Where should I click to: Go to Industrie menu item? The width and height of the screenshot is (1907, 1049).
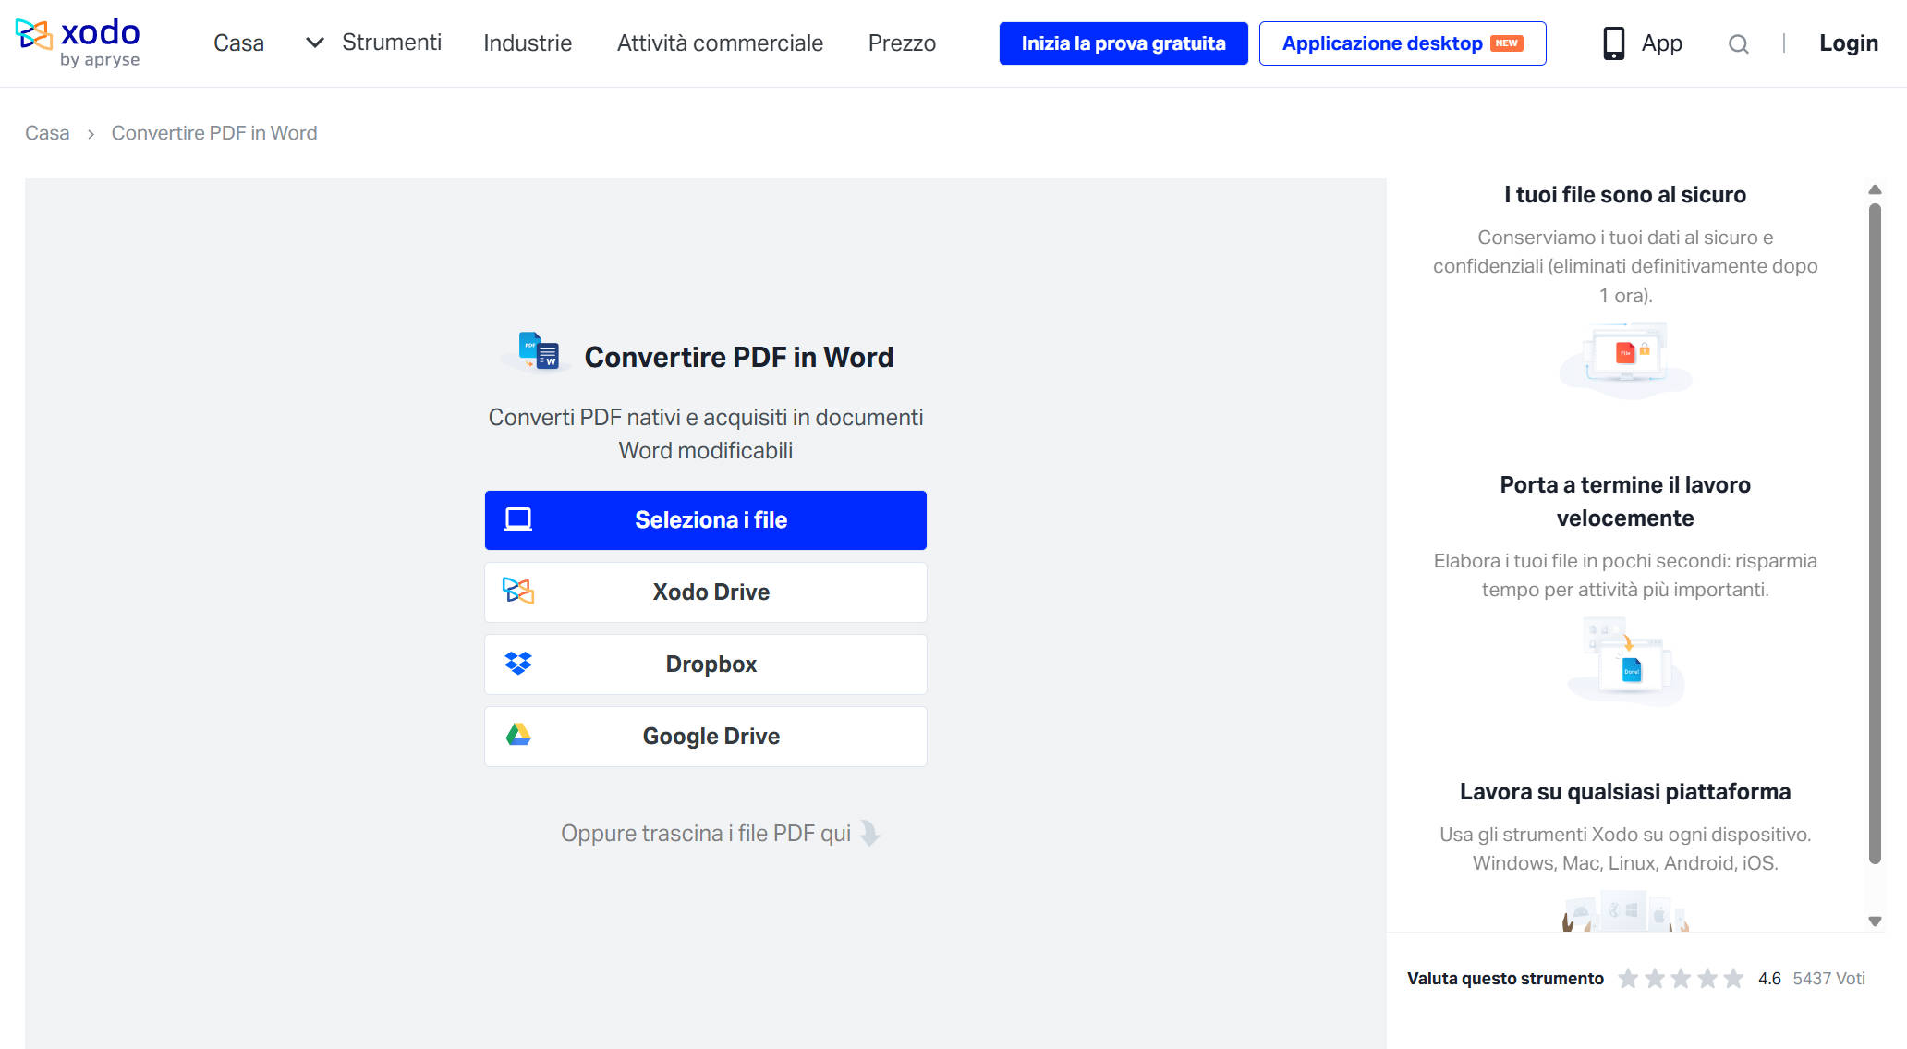click(x=528, y=43)
